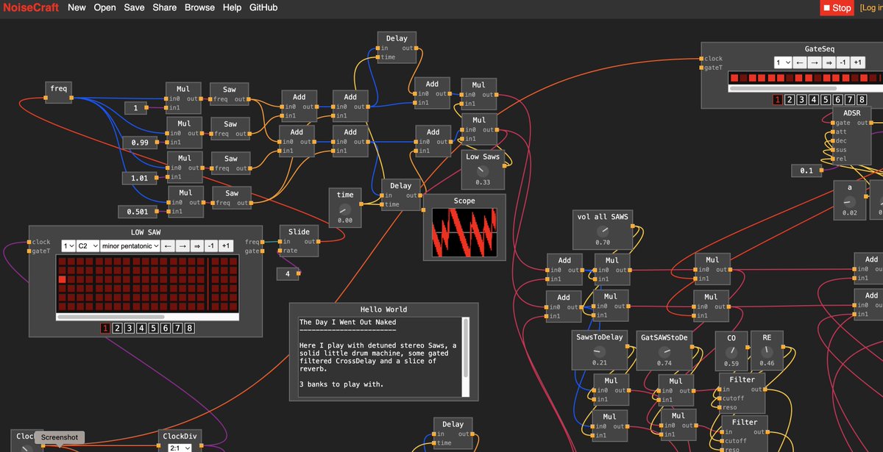Open the minor pentatonic scale dropdown
883x452 pixels.
coord(130,245)
